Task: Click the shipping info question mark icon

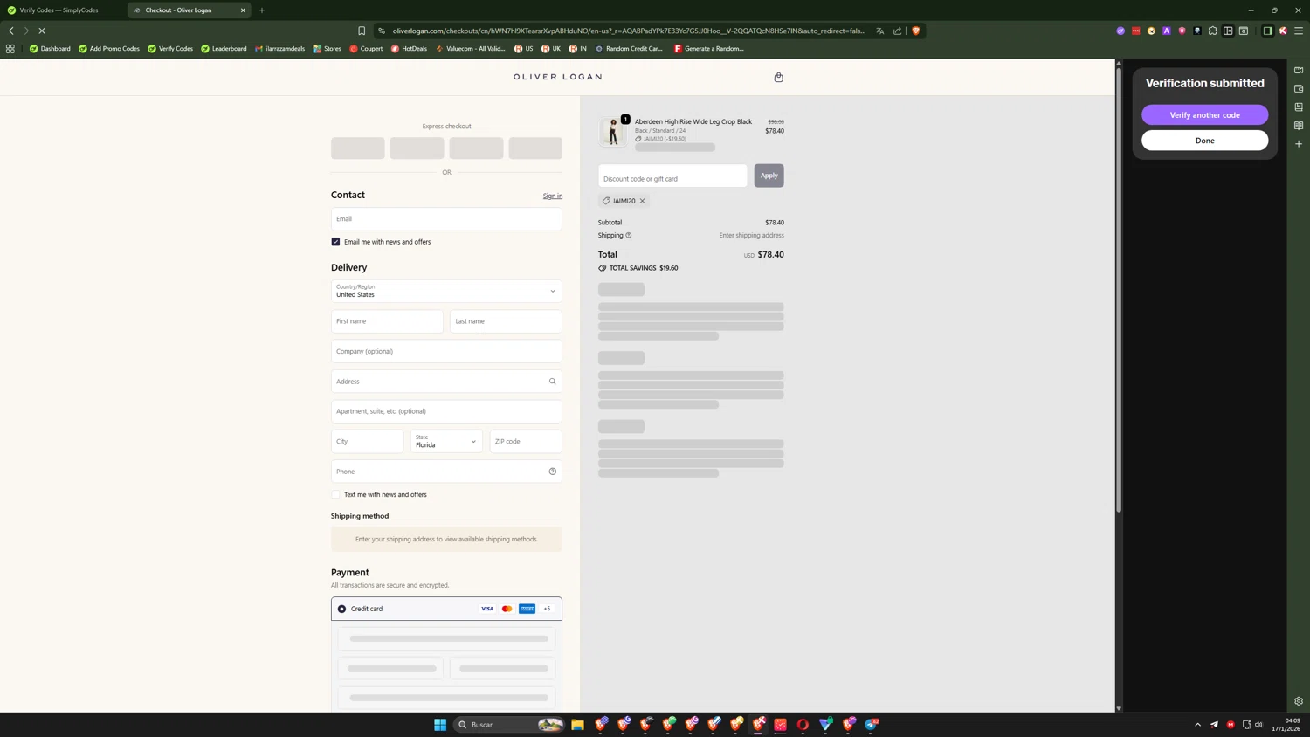Action: tap(629, 235)
